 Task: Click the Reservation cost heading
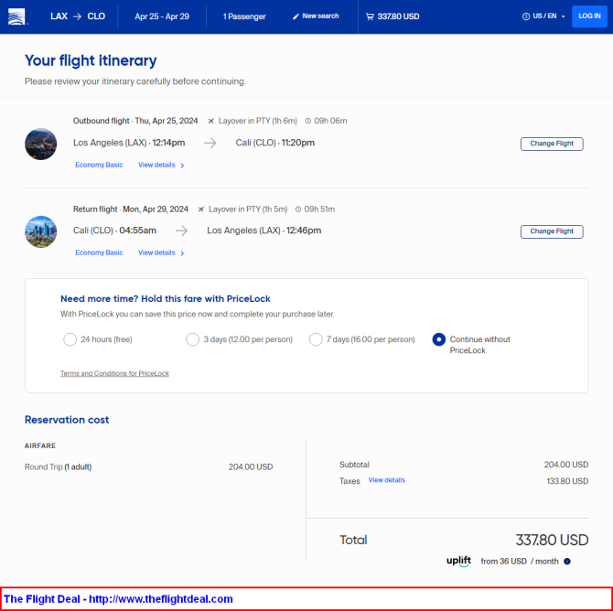67,420
